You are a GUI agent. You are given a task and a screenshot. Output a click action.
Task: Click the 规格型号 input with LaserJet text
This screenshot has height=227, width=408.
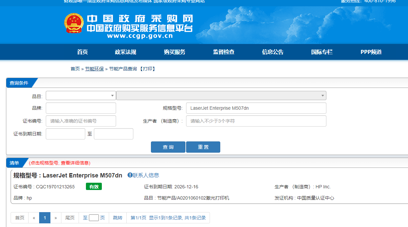click(256, 108)
